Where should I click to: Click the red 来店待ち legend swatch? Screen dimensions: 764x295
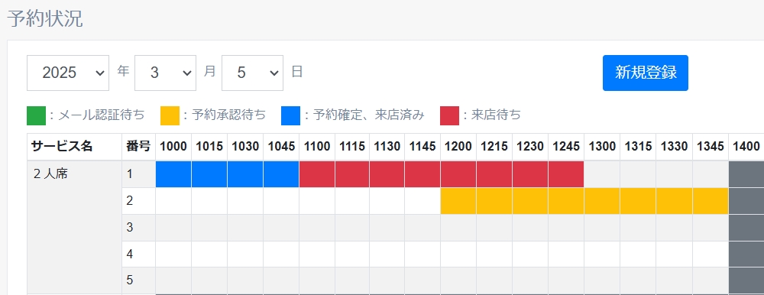449,115
